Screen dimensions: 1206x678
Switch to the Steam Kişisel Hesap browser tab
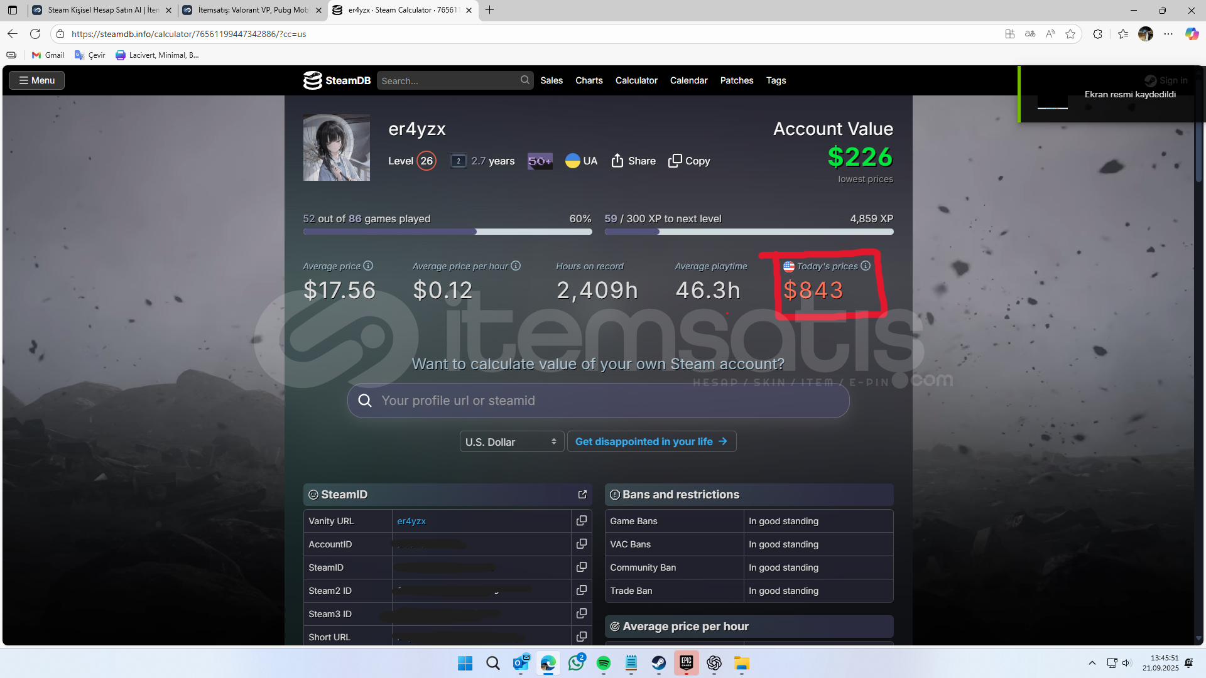(100, 10)
